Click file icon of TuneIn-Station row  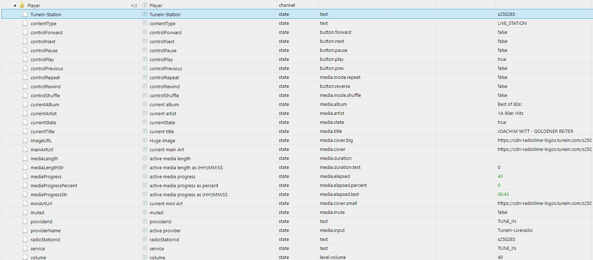(25, 14)
